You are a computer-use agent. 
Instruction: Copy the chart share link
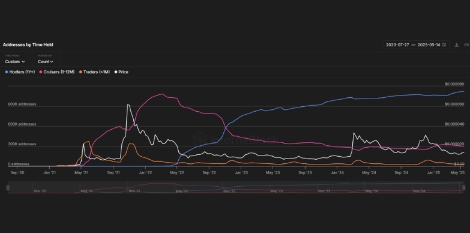pos(466,45)
